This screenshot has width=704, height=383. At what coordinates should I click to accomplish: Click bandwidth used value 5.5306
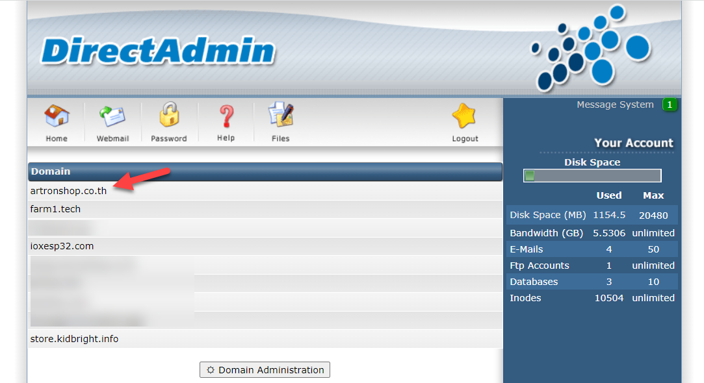(609, 233)
